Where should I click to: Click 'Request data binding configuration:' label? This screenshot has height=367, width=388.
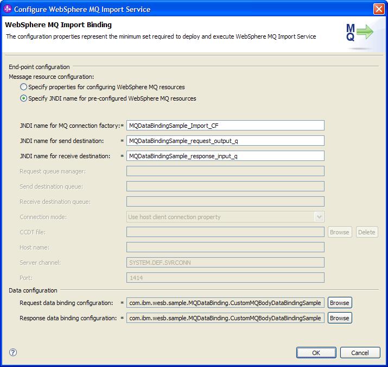click(66, 303)
